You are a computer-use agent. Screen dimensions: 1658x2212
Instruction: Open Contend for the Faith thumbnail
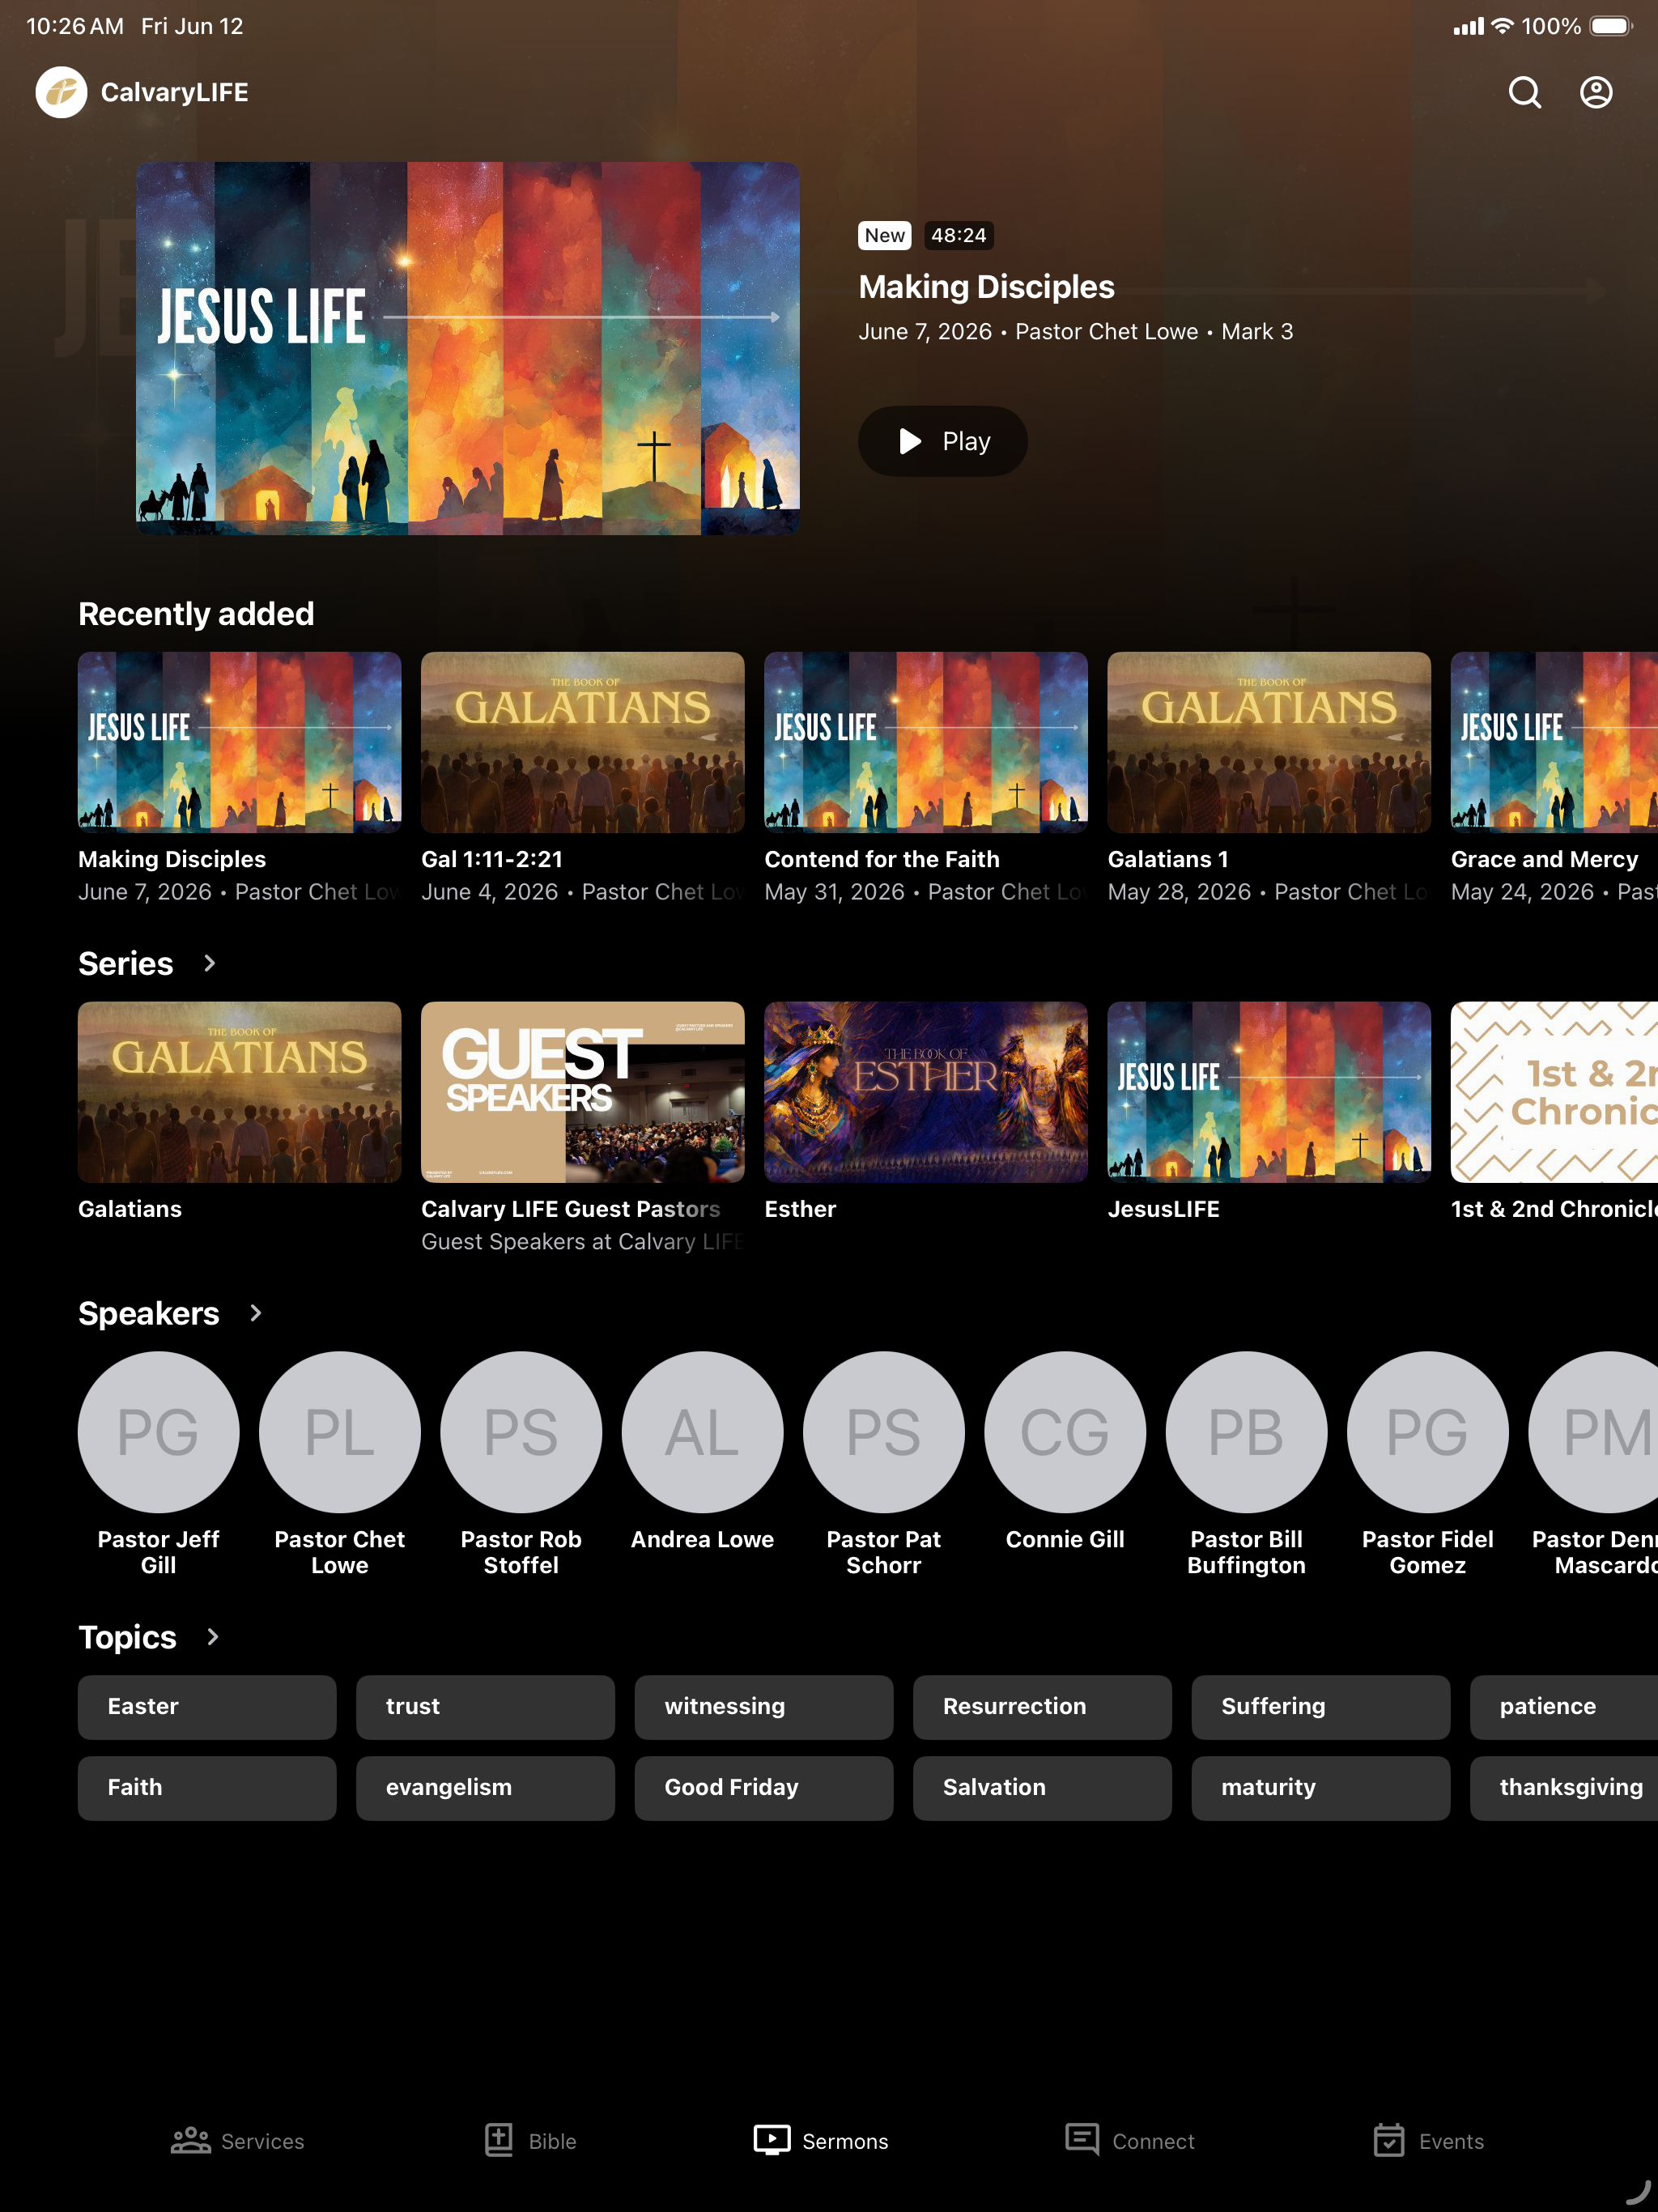pos(926,742)
